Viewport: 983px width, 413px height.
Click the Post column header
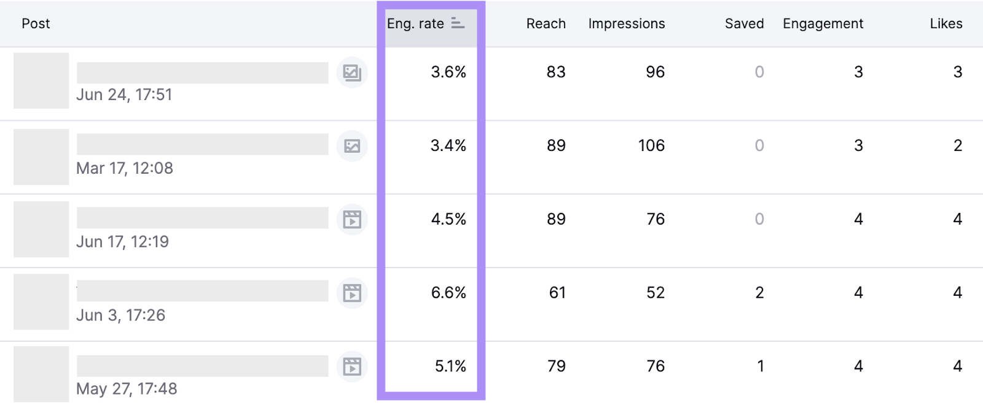(36, 24)
